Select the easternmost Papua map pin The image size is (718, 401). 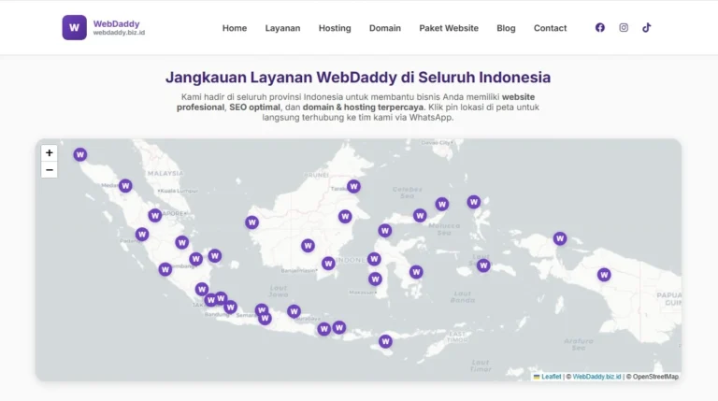tap(604, 275)
